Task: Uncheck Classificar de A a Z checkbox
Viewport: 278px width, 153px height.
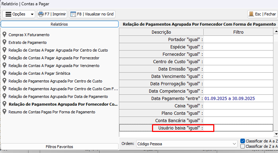Action: point(242,141)
